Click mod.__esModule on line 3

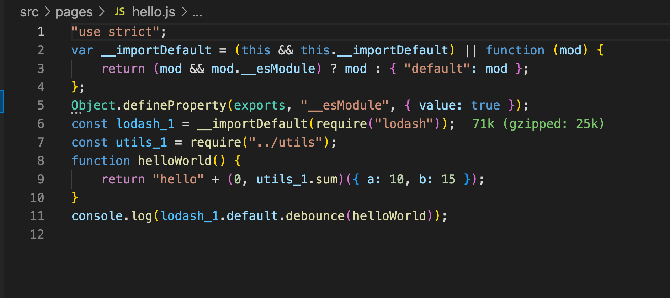(x=264, y=69)
